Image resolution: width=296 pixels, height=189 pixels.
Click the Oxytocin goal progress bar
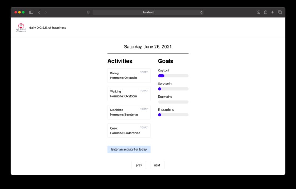[x=173, y=76]
